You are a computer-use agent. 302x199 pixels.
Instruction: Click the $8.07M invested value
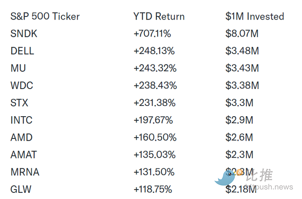[242, 33]
